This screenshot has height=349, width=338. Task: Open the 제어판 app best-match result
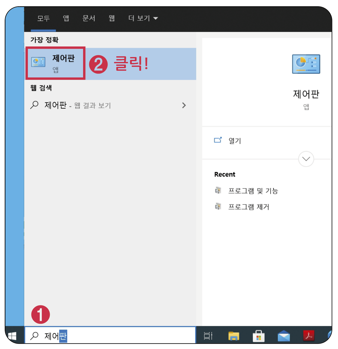[x=110, y=64]
